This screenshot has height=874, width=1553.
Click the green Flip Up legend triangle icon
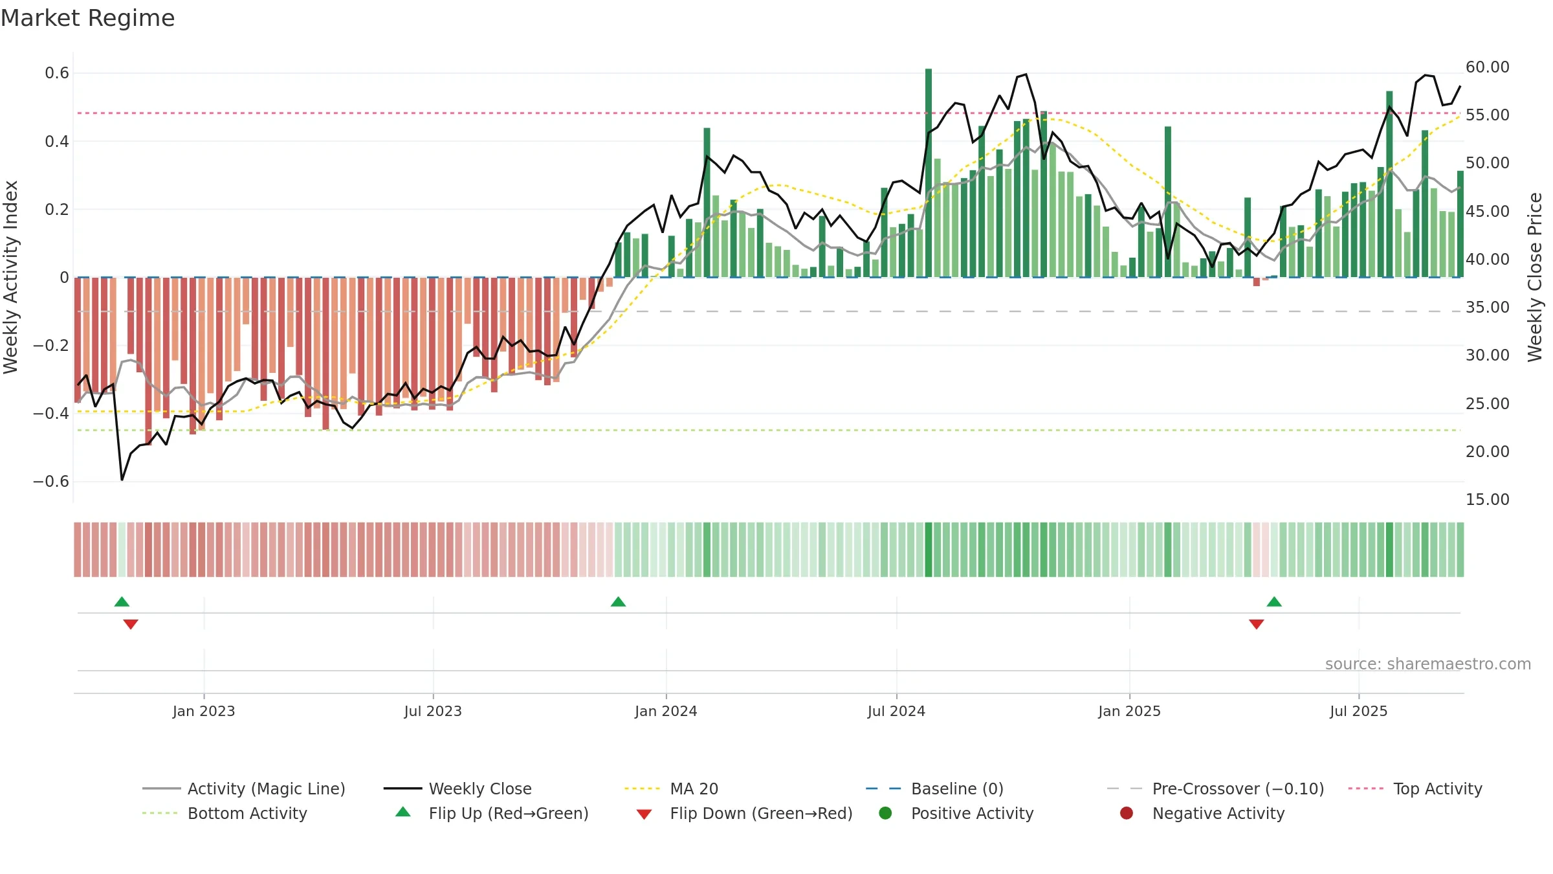coord(403,812)
